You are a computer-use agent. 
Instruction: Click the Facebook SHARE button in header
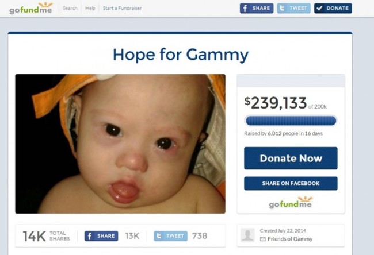coord(257,9)
